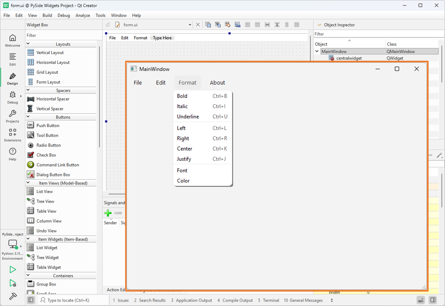Toggle progress details button in status bar
This screenshot has width=445, height=306.
[x=421, y=300]
